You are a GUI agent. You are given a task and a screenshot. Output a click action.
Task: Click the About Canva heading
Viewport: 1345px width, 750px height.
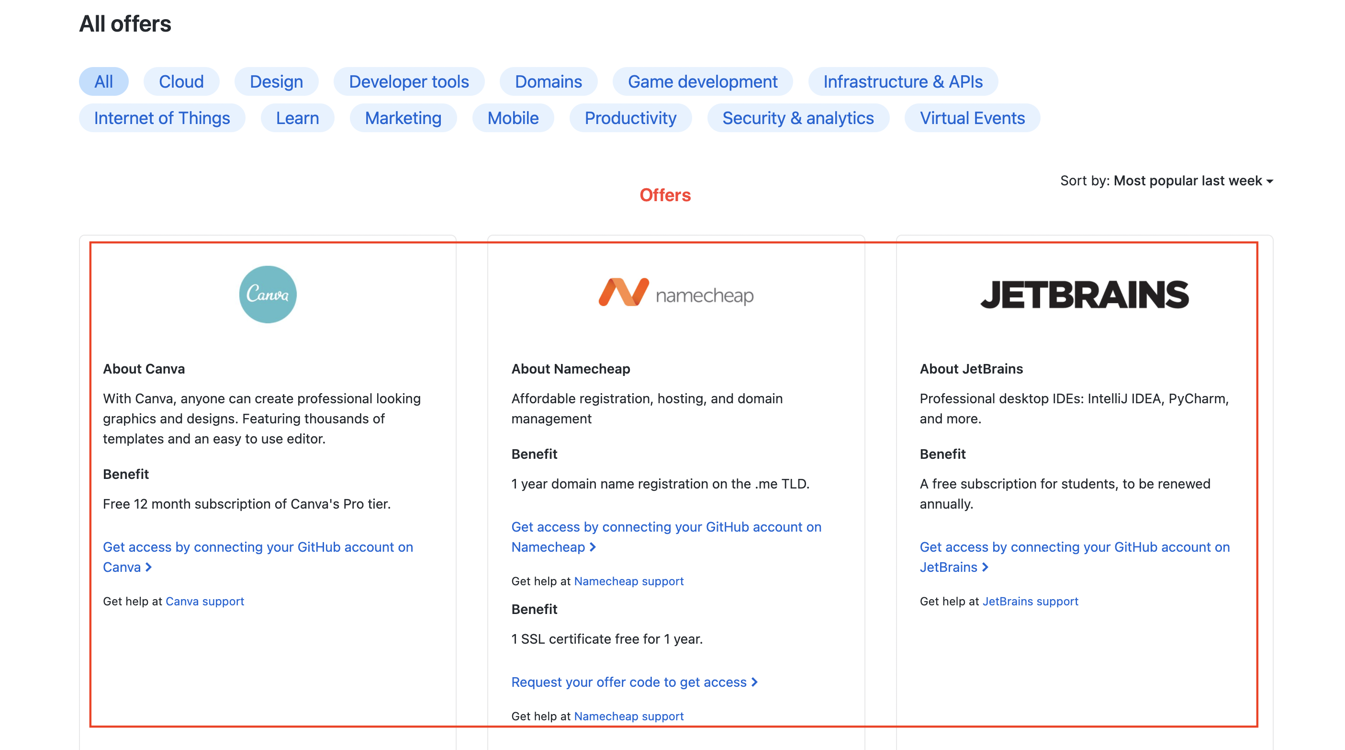coord(144,369)
